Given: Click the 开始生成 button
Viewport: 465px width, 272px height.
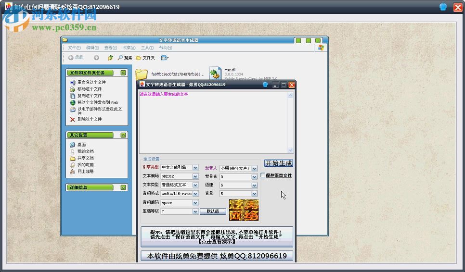Looking at the screenshot, I should [278, 163].
